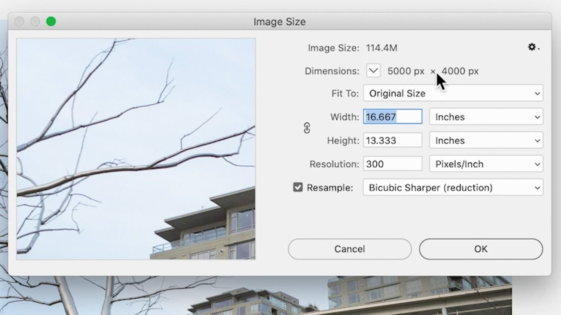Click the Original Size preset text
This screenshot has width=561, height=315.
point(397,93)
